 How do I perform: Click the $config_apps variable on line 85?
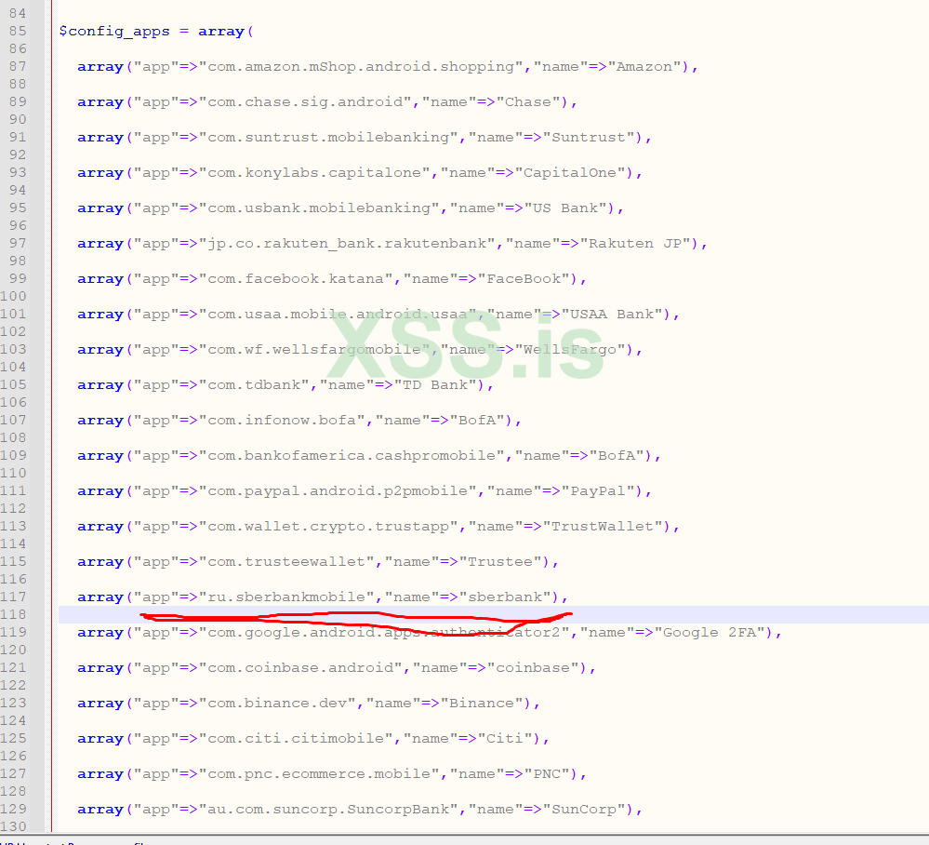114,31
